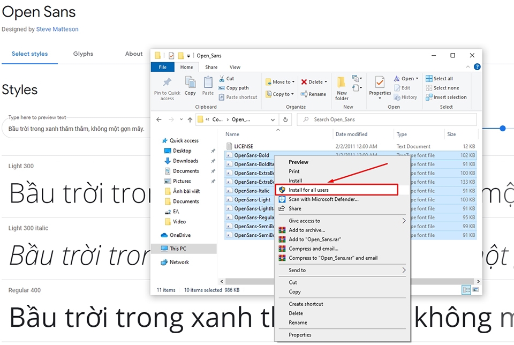Click Copy path in ribbon
514x345 pixels.
click(x=234, y=88)
